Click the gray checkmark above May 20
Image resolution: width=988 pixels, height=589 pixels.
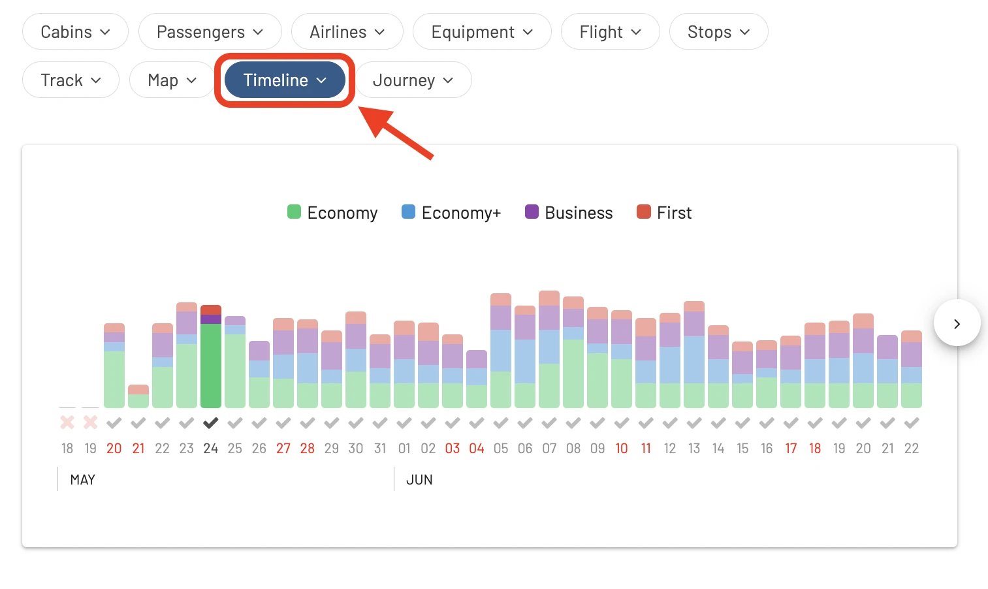pyautogui.click(x=114, y=423)
